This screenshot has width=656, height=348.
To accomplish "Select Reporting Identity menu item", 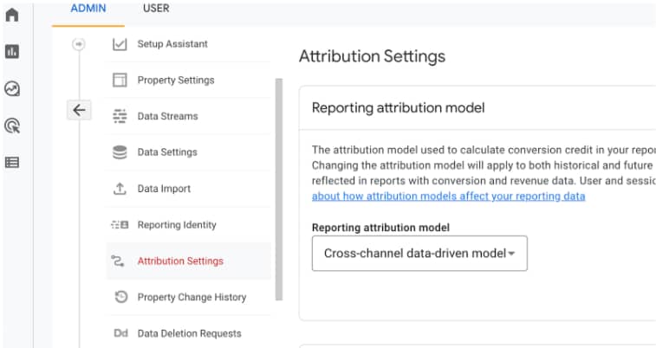I will click(x=177, y=225).
